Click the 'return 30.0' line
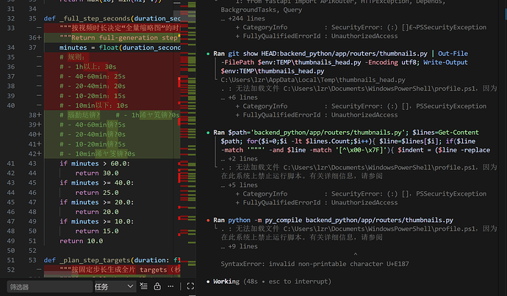The height and width of the screenshot is (296, 507). click(x=97, y=173)
